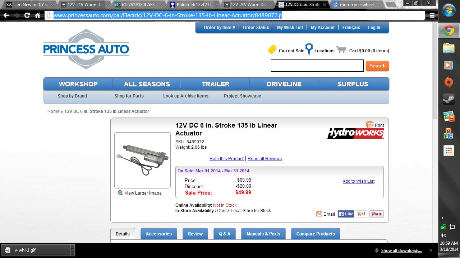Click the Facebook Like button
The image size is (460, 258).
pos(346,214)
